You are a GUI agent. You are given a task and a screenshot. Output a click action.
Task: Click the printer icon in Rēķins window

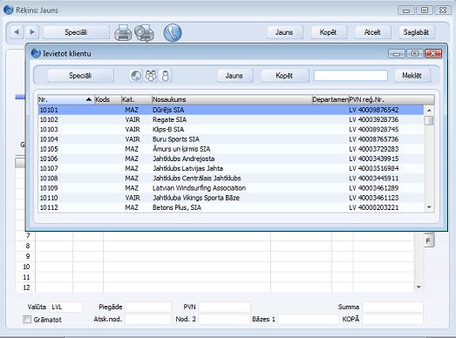pyautogui.click(x=123, y=32)
